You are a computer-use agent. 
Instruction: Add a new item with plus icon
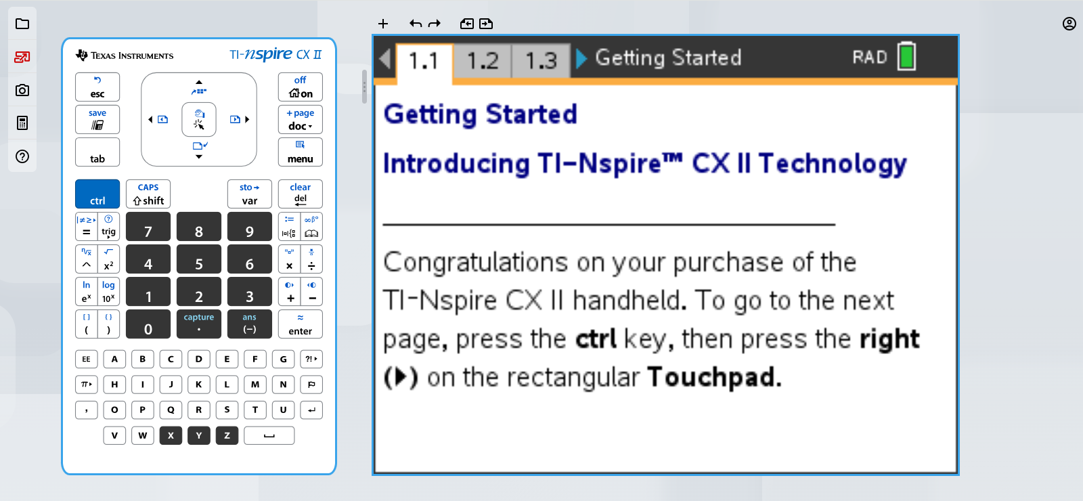[383, 24]
